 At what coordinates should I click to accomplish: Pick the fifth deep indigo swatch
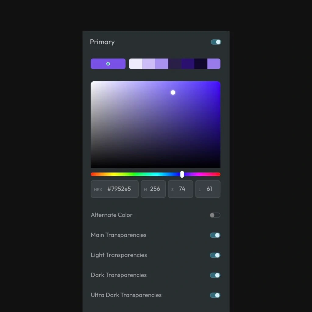[x=188, y=64]
